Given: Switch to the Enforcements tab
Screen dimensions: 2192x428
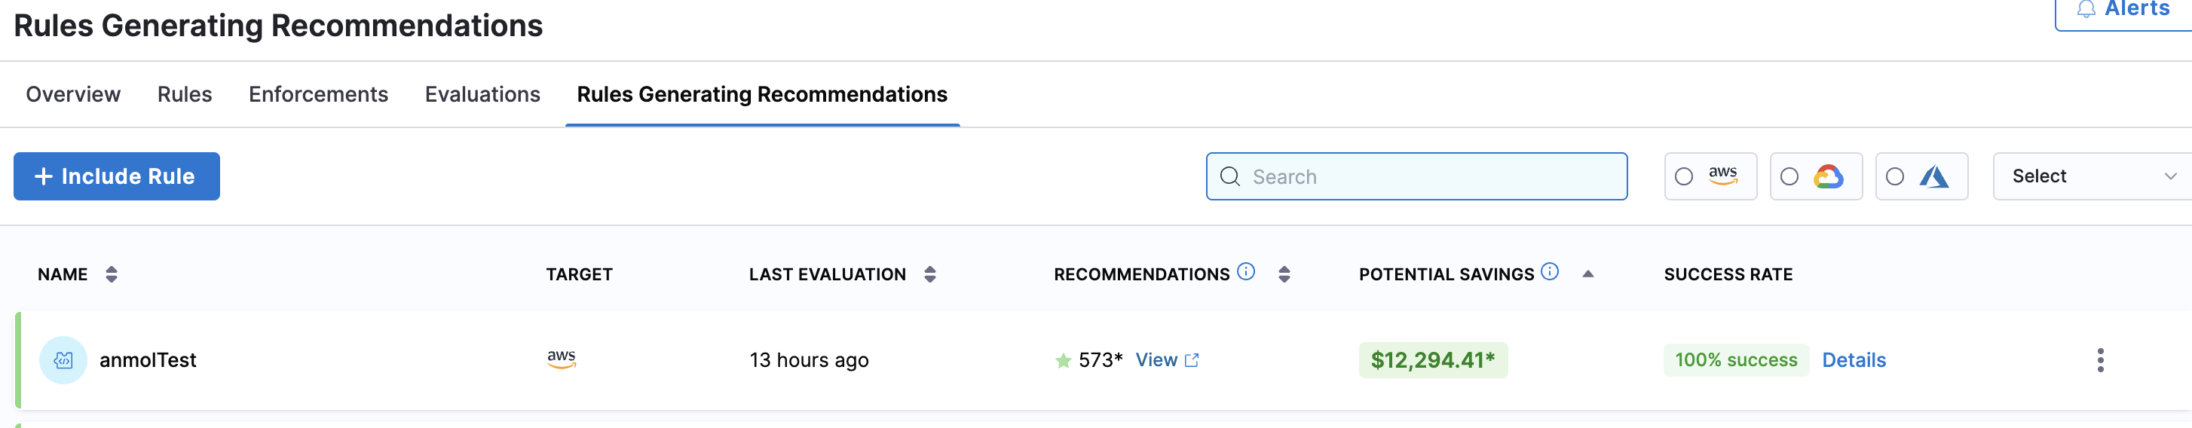Looking at the screenshot, I should (x=318, y=93).
